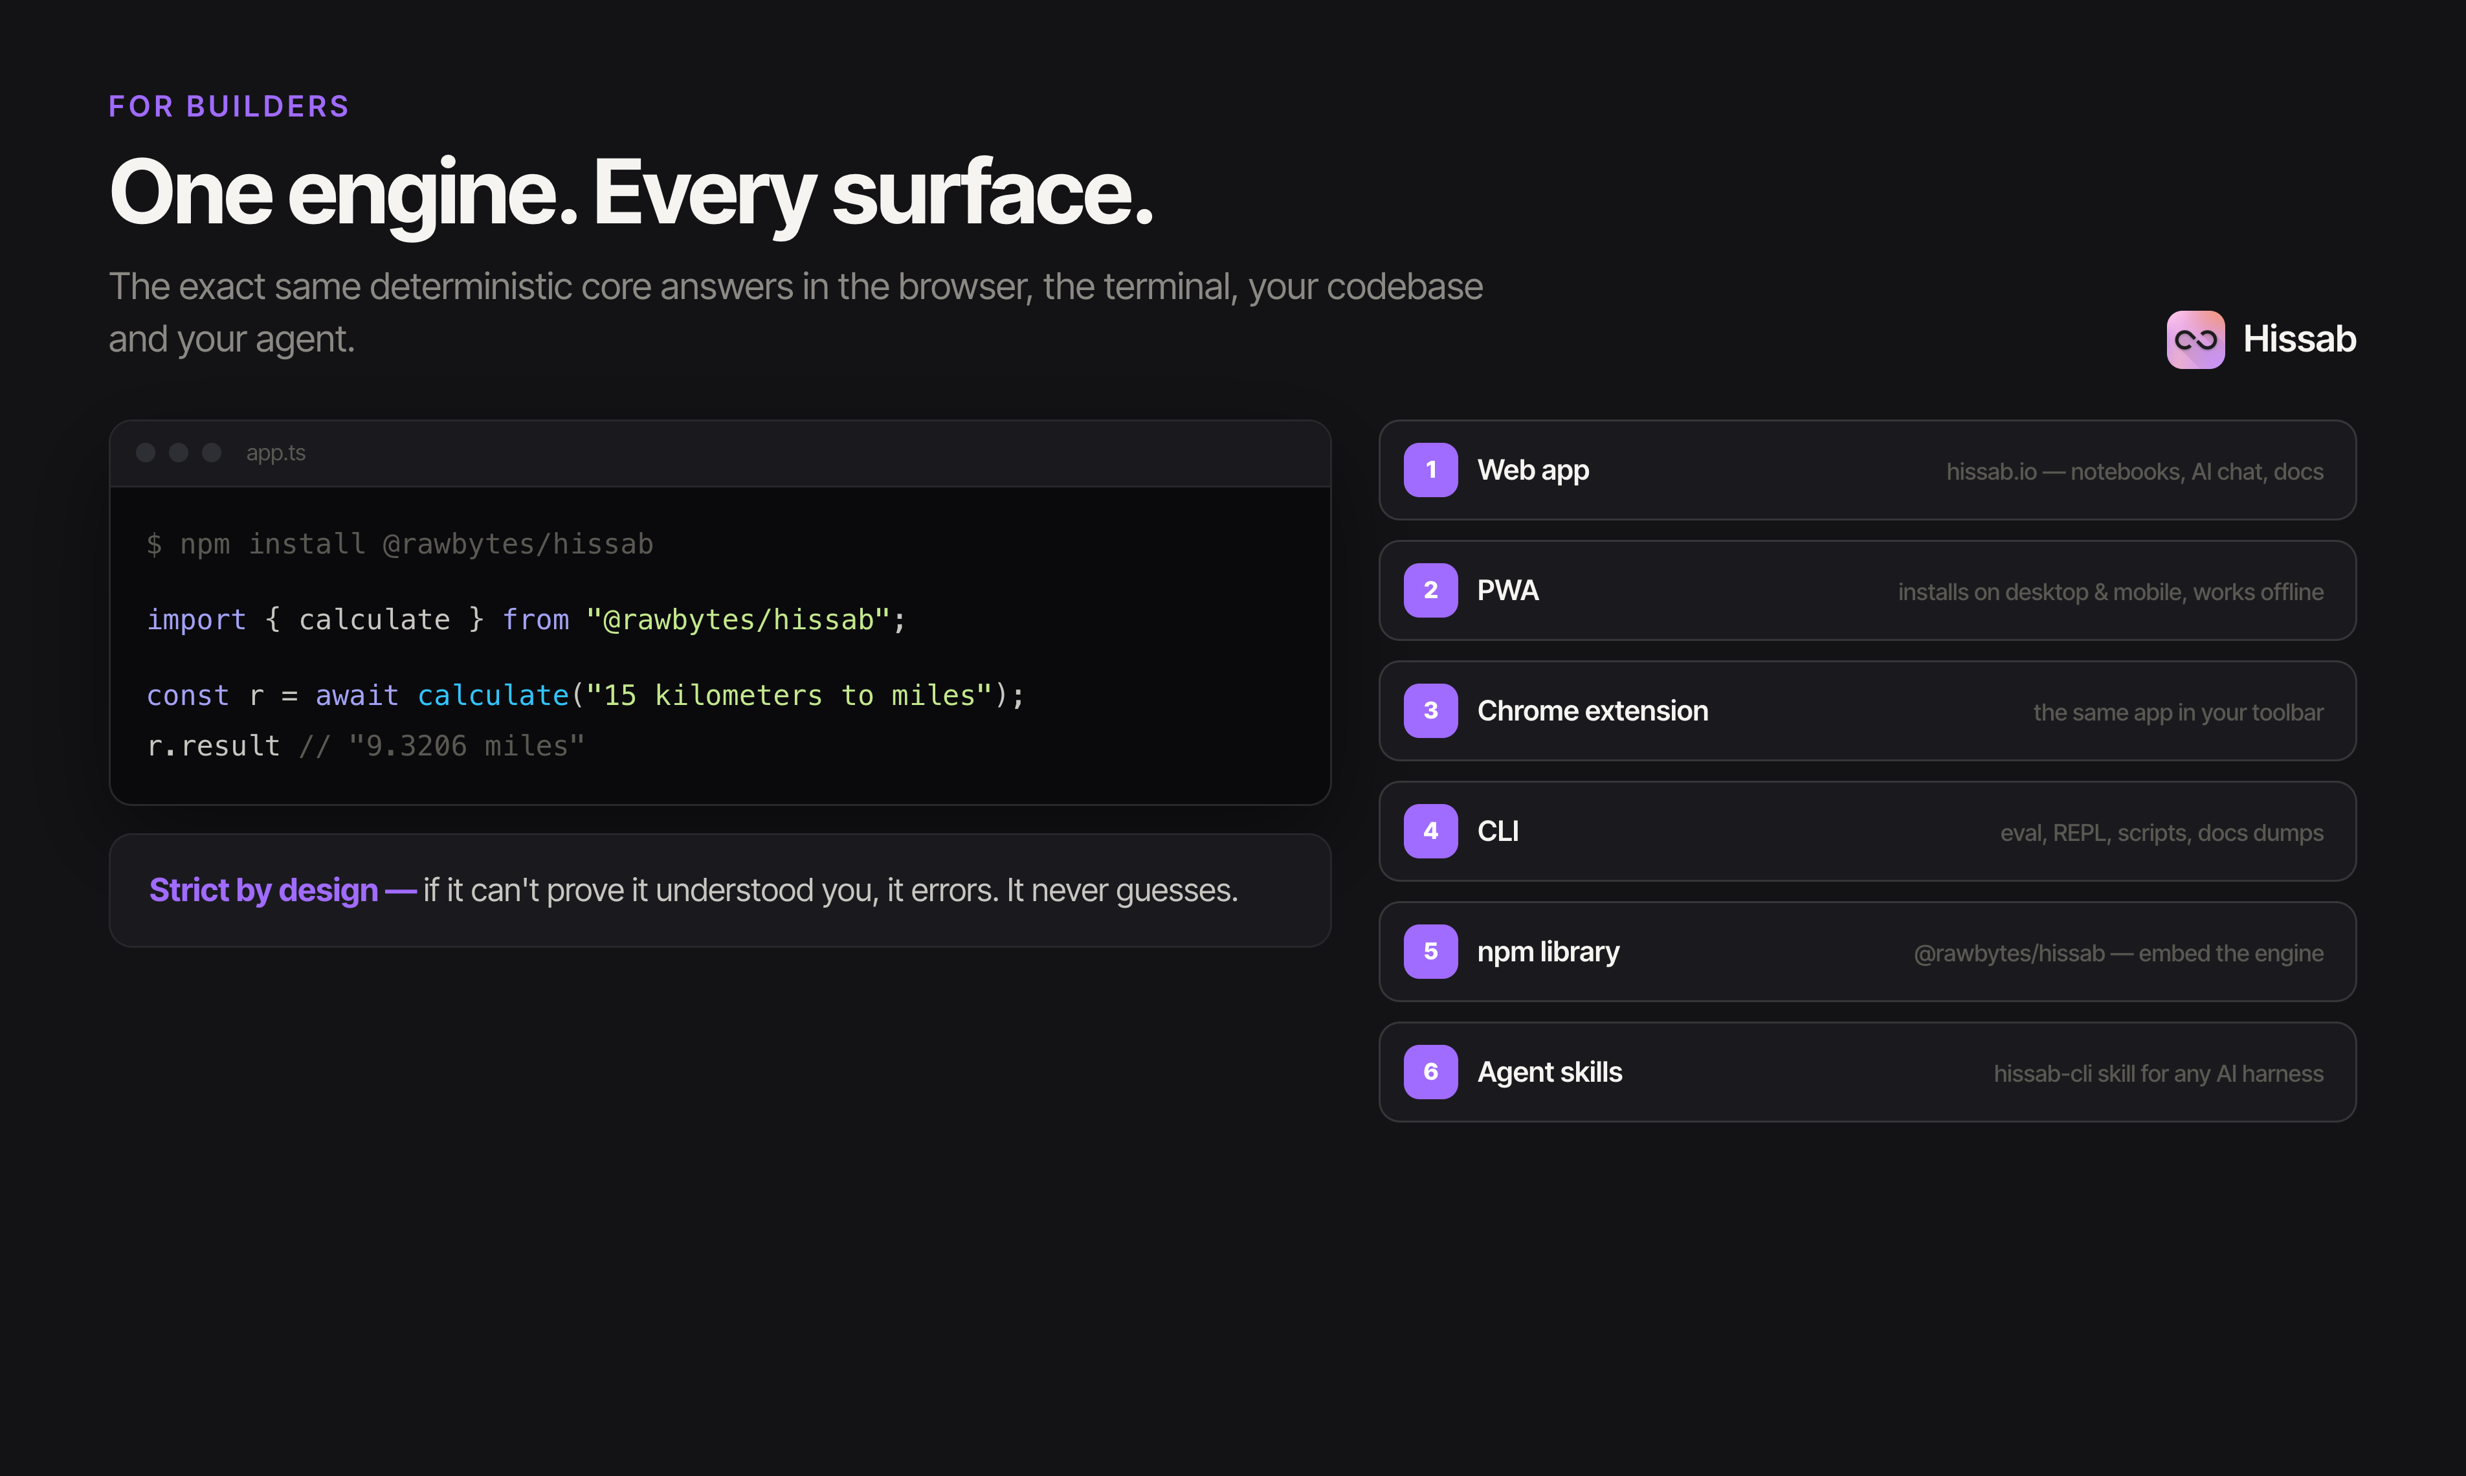Click the 'const r = await calculate' line
The image size is (2466, 1476).
(x=586, y=695)
